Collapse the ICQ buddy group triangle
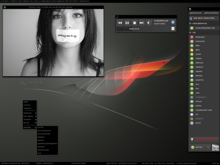This screenshot has height=165, width=220. click(191, 33)
